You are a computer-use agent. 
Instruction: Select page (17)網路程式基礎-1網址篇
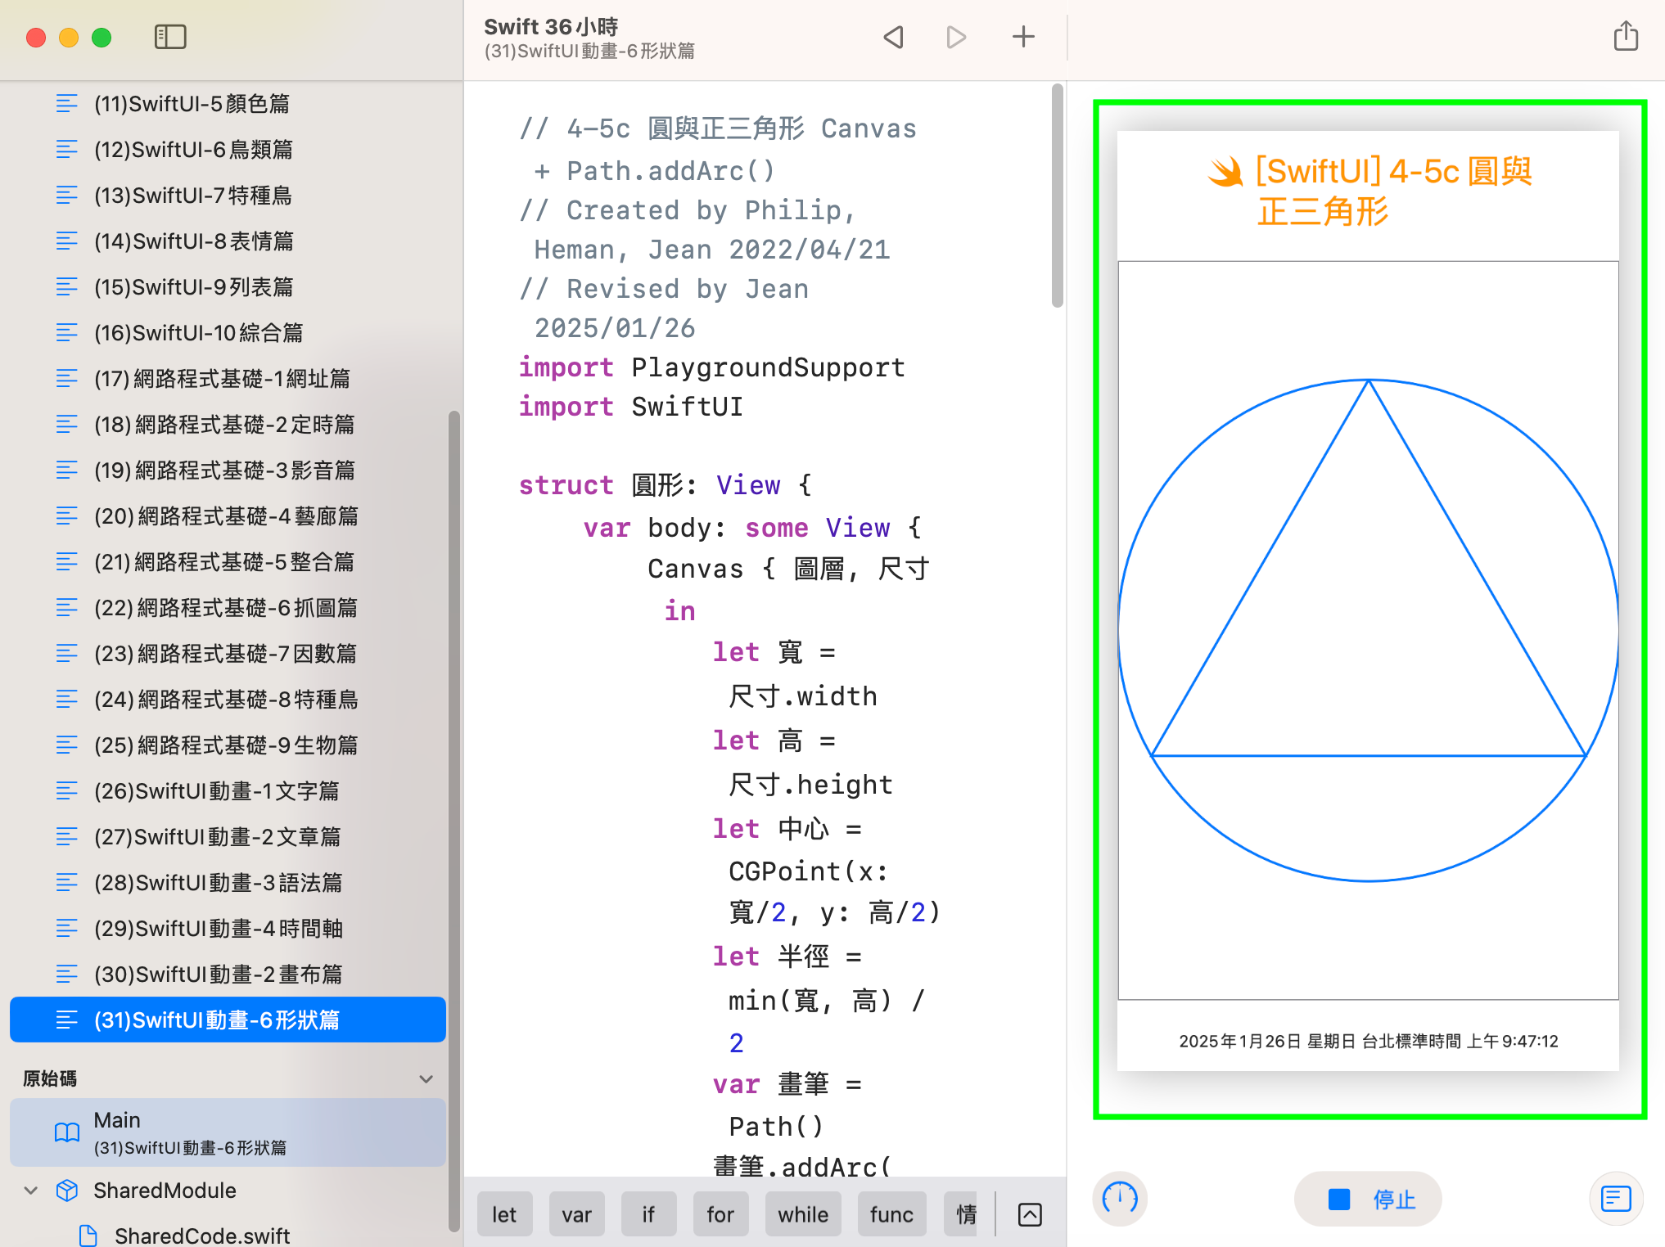221,379
